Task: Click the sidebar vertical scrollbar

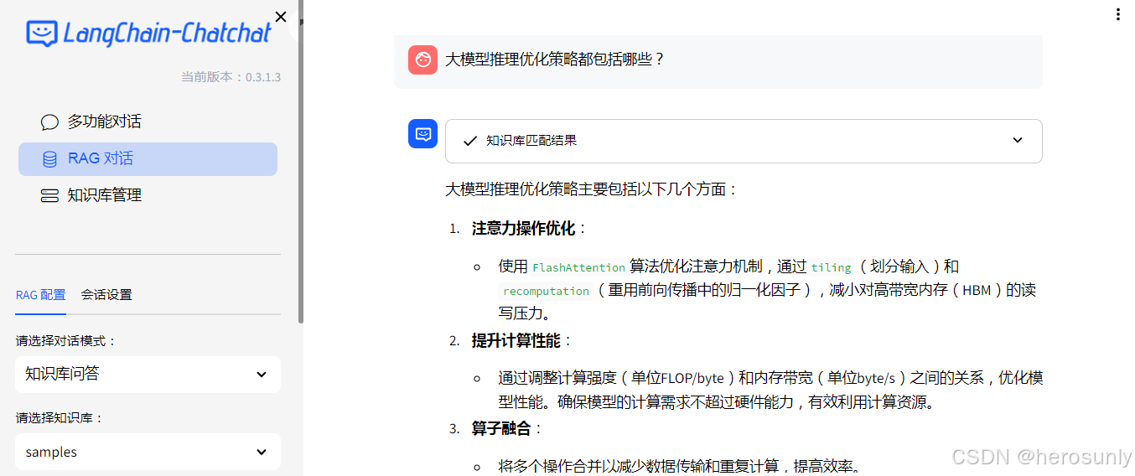Action: (301, 168)
